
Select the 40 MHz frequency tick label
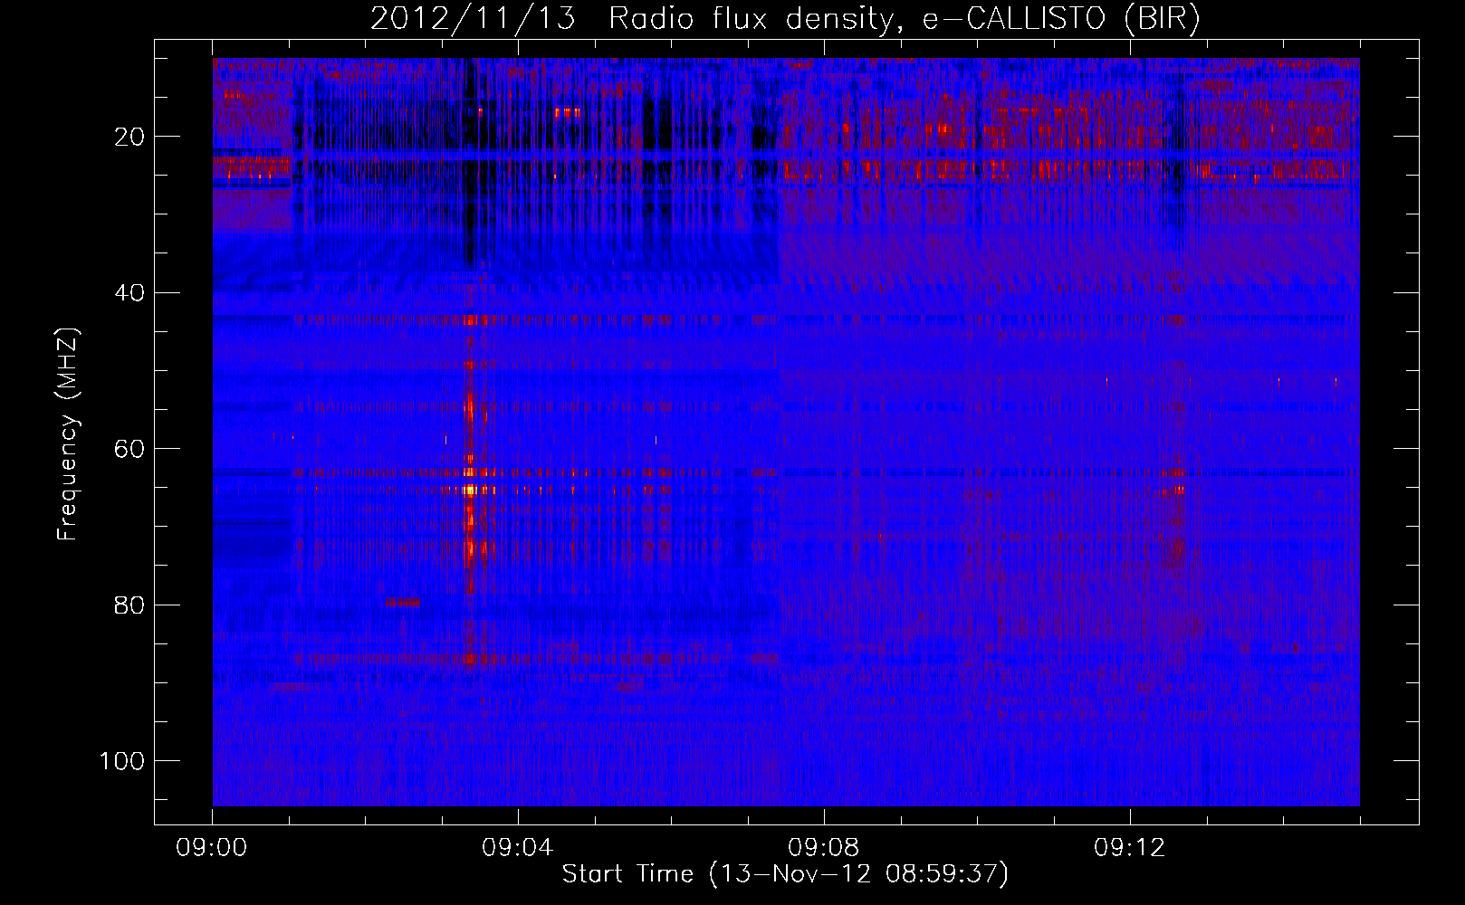tap(130, 293)
